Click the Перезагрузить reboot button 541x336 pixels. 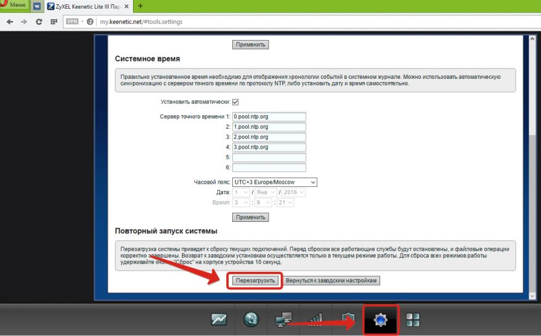(x=255, y=281)
